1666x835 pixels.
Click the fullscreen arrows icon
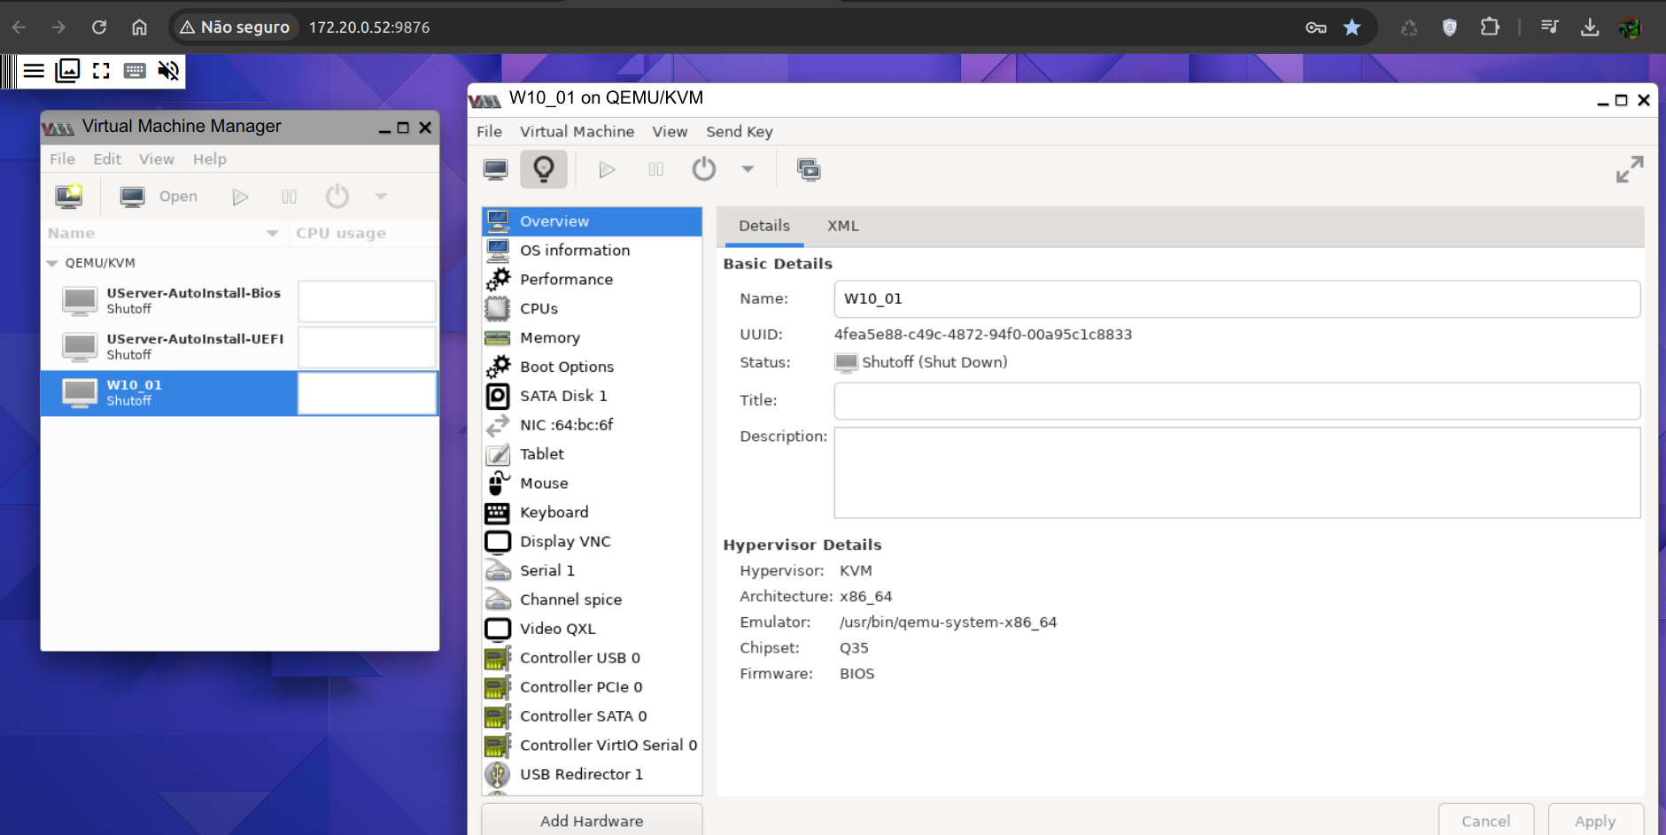click(1630, 169)
